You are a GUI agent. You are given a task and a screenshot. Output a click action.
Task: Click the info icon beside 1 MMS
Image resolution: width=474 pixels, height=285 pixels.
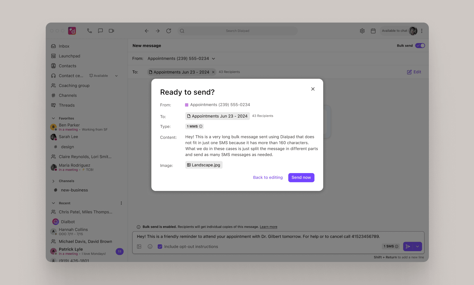coord(201,126)
